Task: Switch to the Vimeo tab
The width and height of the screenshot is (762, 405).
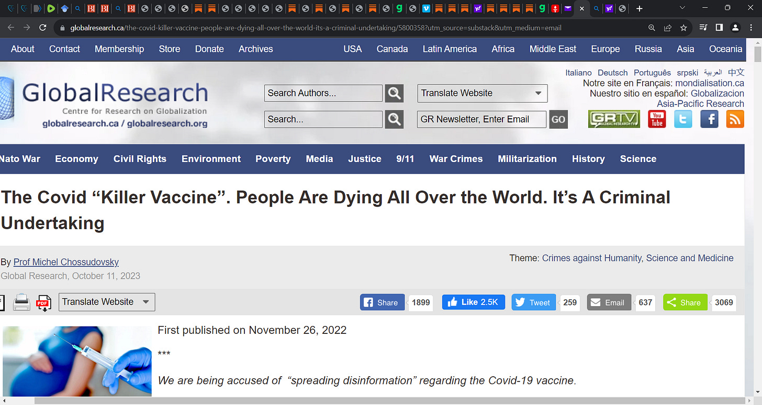Action: coord(426,8)
